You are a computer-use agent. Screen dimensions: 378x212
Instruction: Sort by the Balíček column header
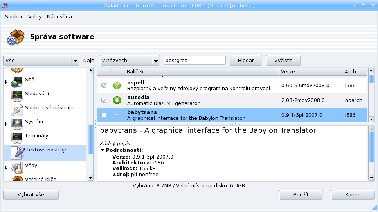pyautogui.click(x=201, y=71)
